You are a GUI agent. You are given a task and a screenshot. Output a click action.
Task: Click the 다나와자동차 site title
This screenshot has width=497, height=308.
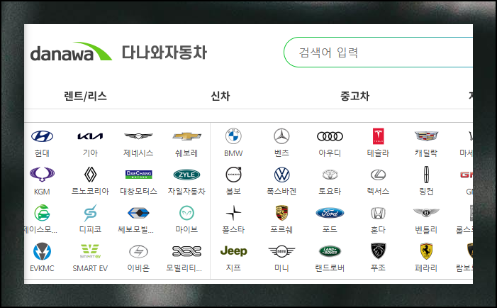click(164, 53)
